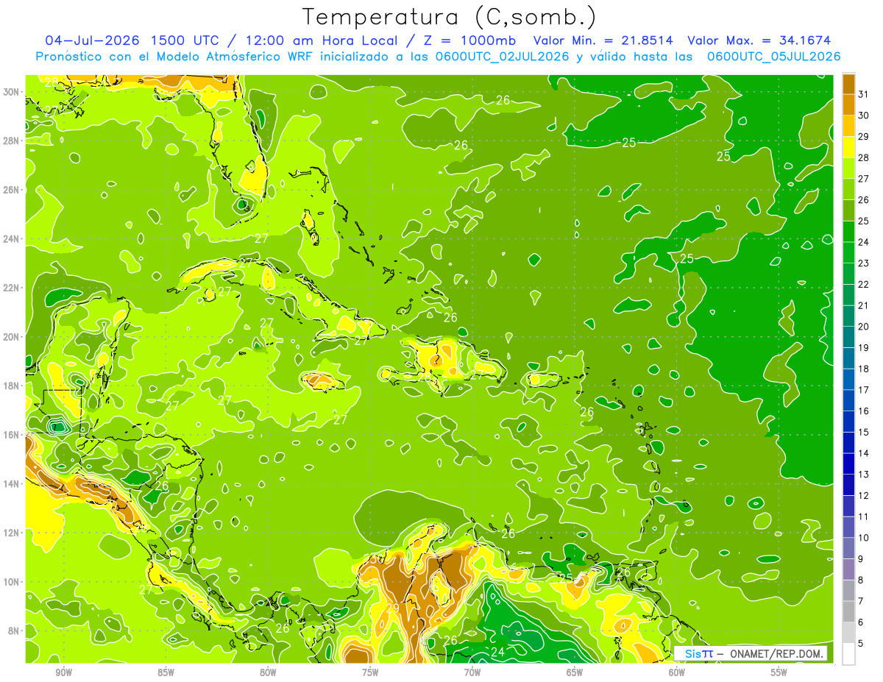Click the legend value 10
883x682 pixels.
(864, 538)
